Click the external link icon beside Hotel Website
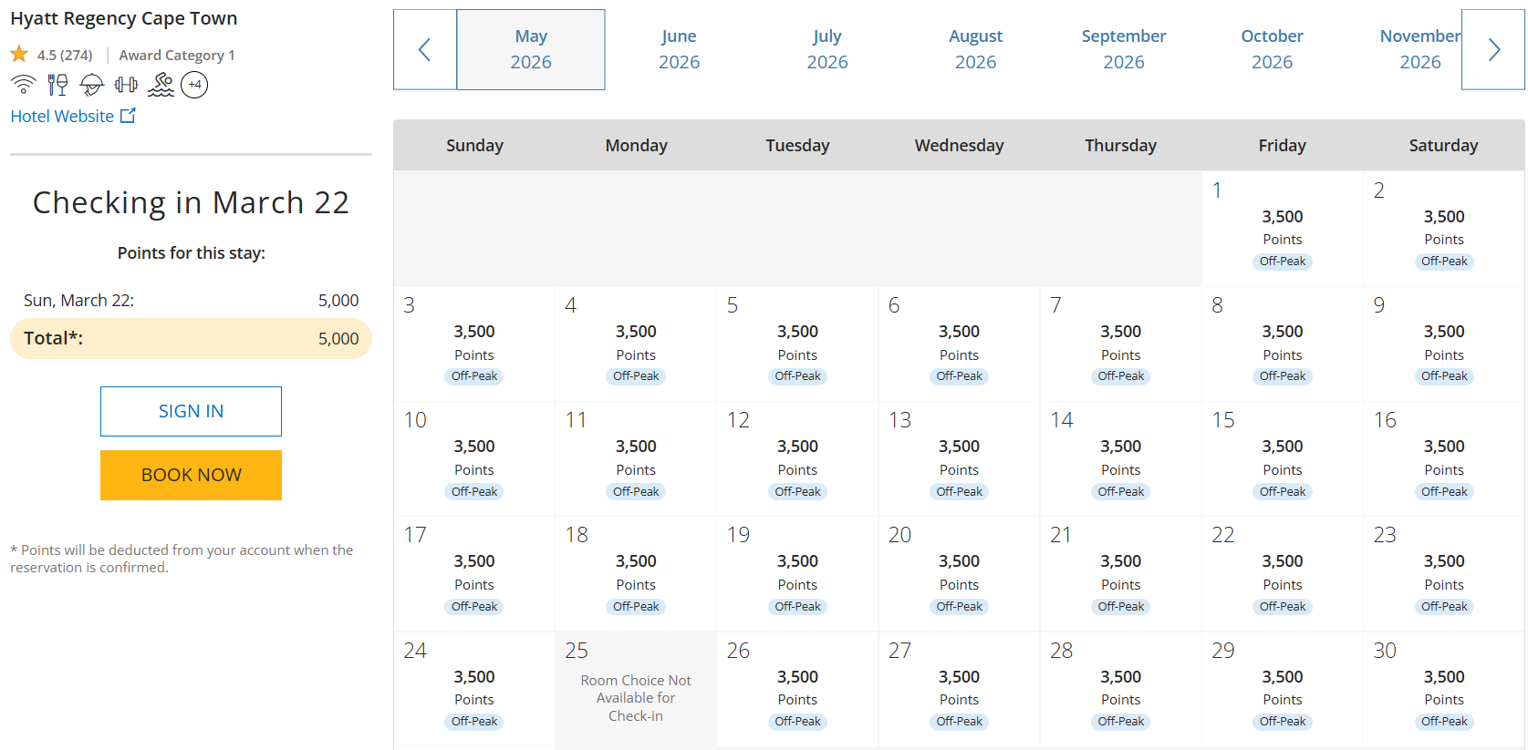1528x750 pixels. [x=128, y=116]
